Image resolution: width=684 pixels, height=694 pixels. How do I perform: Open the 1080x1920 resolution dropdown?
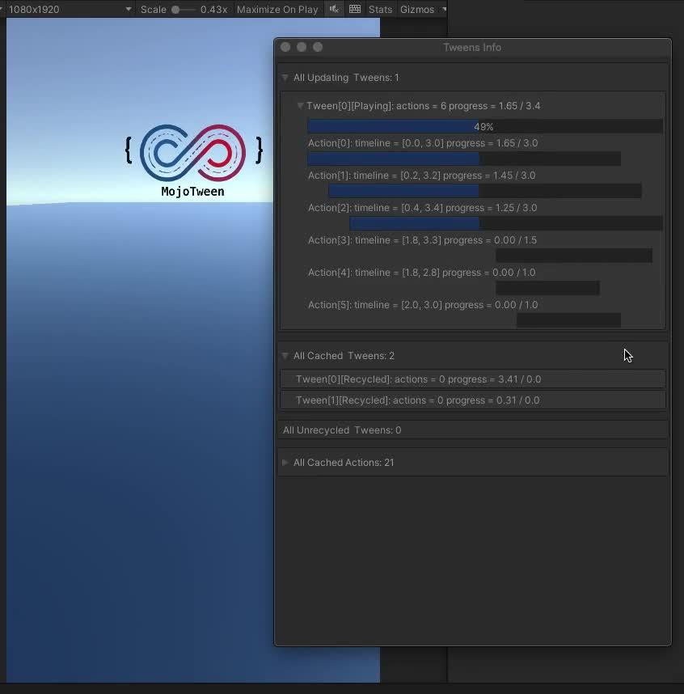coord(69,9)
